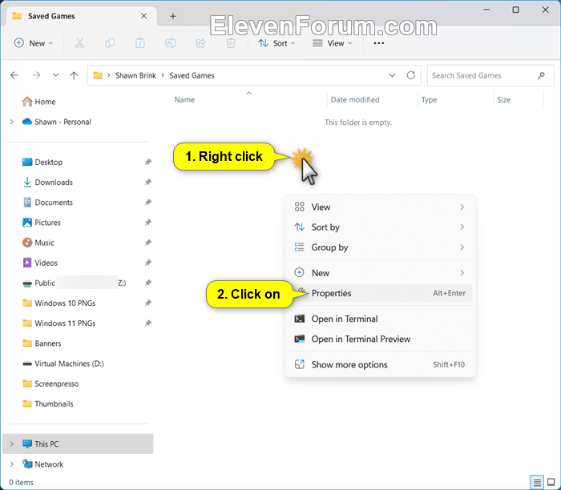Click the search magnifier icon
The width and height of the screenshot is (561, 490).
541,75
